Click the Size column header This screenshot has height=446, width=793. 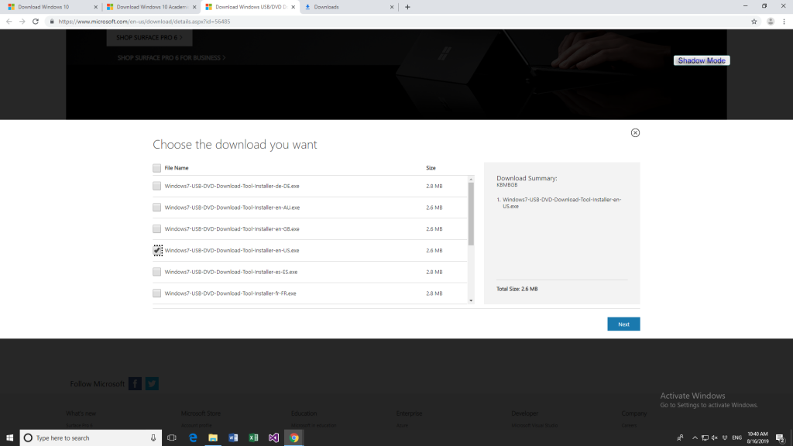431,168
